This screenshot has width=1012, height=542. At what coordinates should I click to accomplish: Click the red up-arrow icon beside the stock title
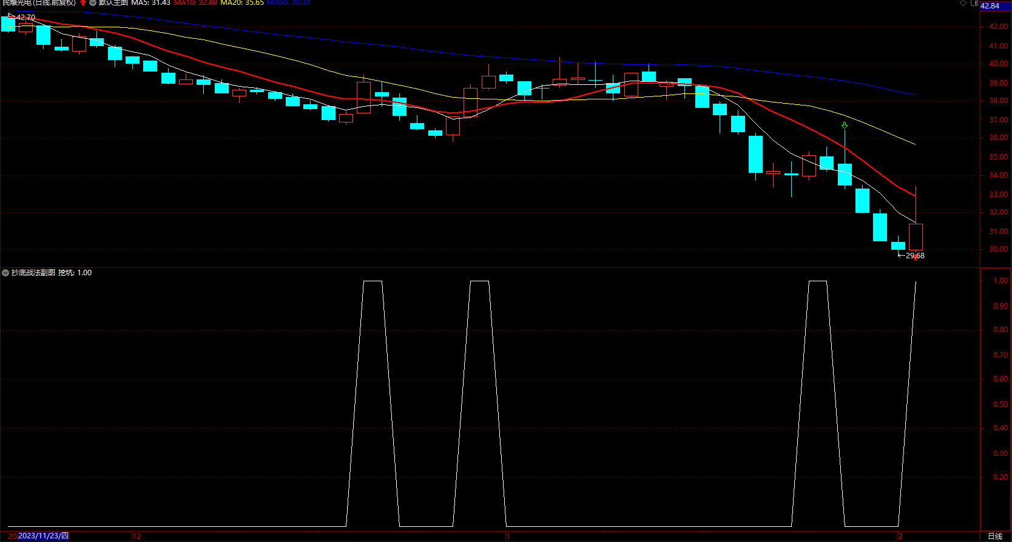coord(83,3)
